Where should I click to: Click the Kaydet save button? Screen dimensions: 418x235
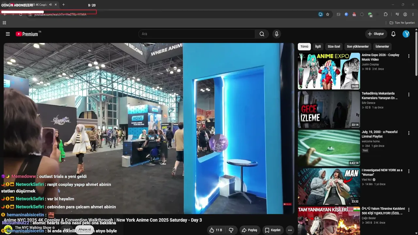pos(272,230)
